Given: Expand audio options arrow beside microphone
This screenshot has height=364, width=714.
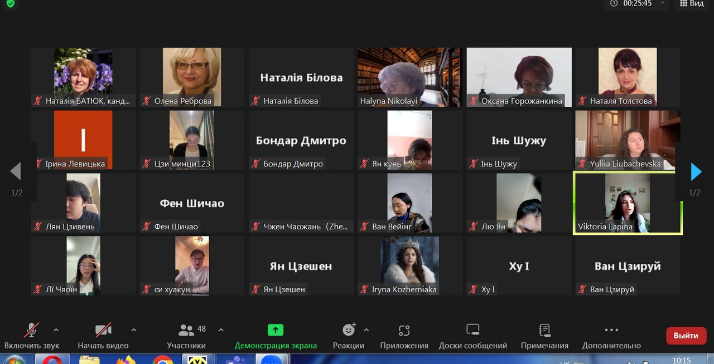Looking at the screenshot, I should click(56, 329).
